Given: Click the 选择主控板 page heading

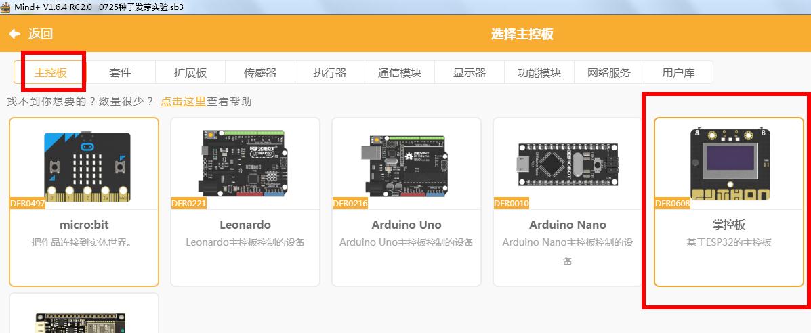Looking at the screenshot, I should pos(522,34).
